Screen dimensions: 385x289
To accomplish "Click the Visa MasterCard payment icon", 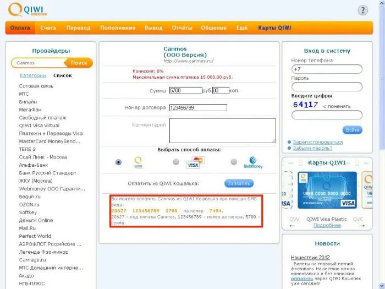I will click(195, 162).
